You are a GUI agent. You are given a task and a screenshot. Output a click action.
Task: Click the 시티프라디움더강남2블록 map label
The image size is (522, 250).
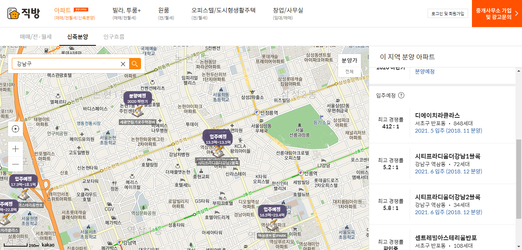tap(218, 163)
